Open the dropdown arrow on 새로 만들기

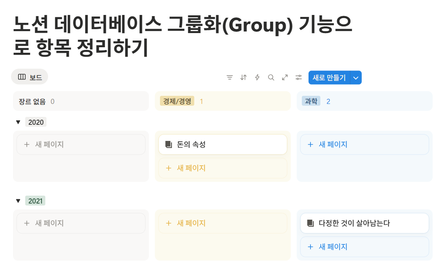click(x=355, y=78)
